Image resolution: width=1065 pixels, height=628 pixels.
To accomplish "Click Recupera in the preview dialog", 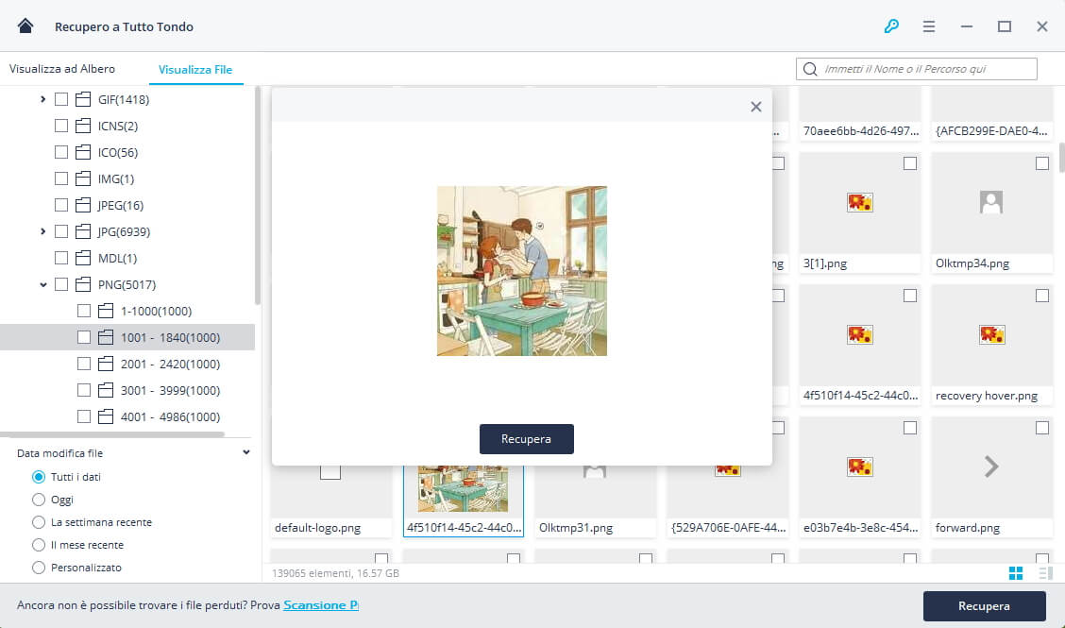I will (x=527, y=439).
